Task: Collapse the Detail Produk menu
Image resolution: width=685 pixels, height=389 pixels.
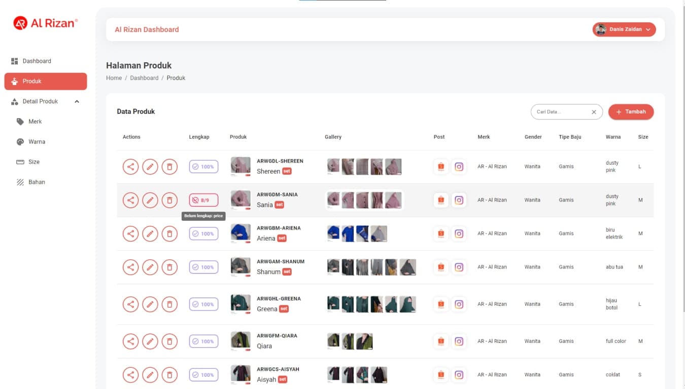Action: coord(46,101)
